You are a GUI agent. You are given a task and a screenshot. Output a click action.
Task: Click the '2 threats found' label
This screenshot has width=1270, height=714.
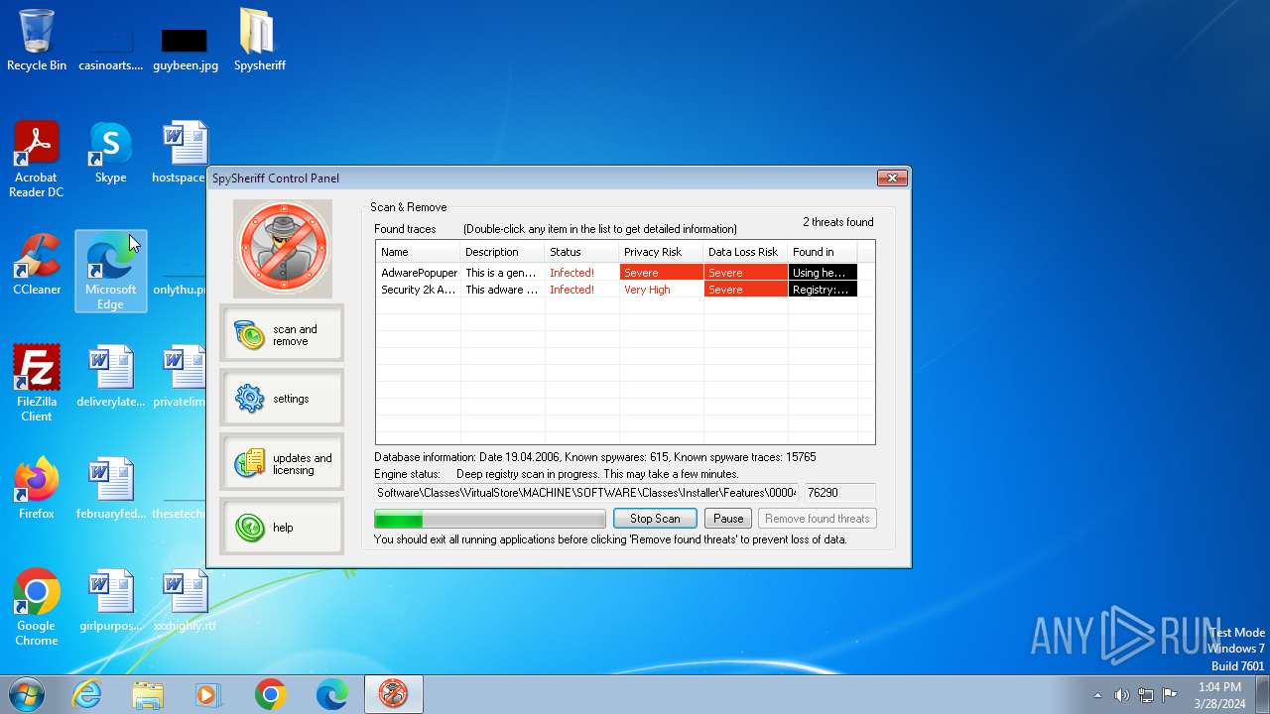tap(838, 222)
